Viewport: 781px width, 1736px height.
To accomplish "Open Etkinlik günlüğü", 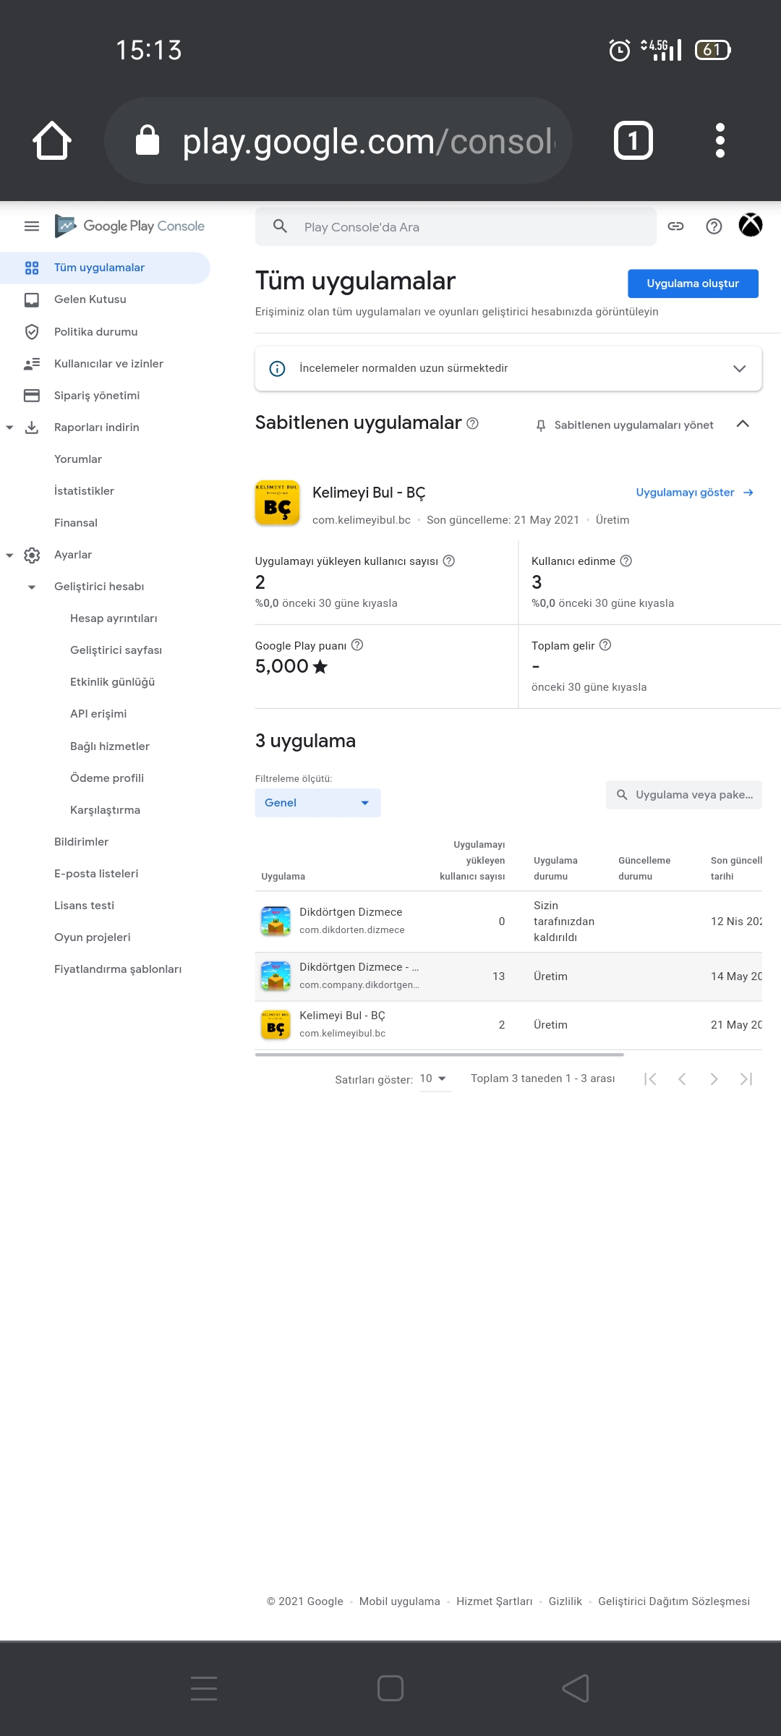I will 112,682.
